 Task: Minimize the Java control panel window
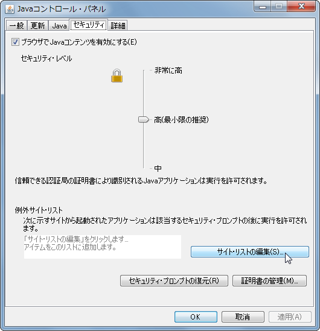[x=262, y=7]
